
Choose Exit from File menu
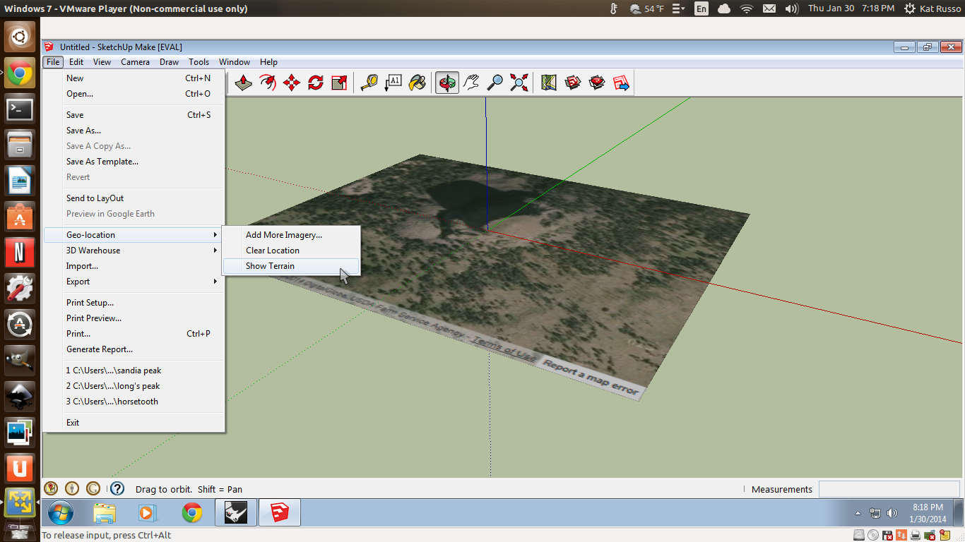click(x=133, y=423)
